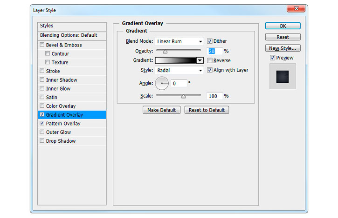Enable the Stroke effect checkbox

click(x=42, y=71)
